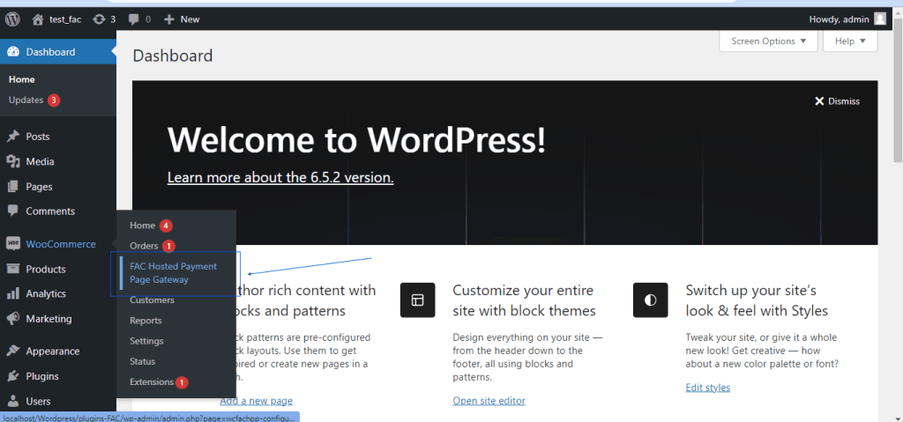This screenshot has height=422, width=903.
Task: Select Settings in WooCommerce flyout
Action: pos(147,341)
